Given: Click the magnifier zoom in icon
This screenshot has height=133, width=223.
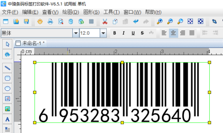Looking at the screenshot, I should [x=159, y=21].
